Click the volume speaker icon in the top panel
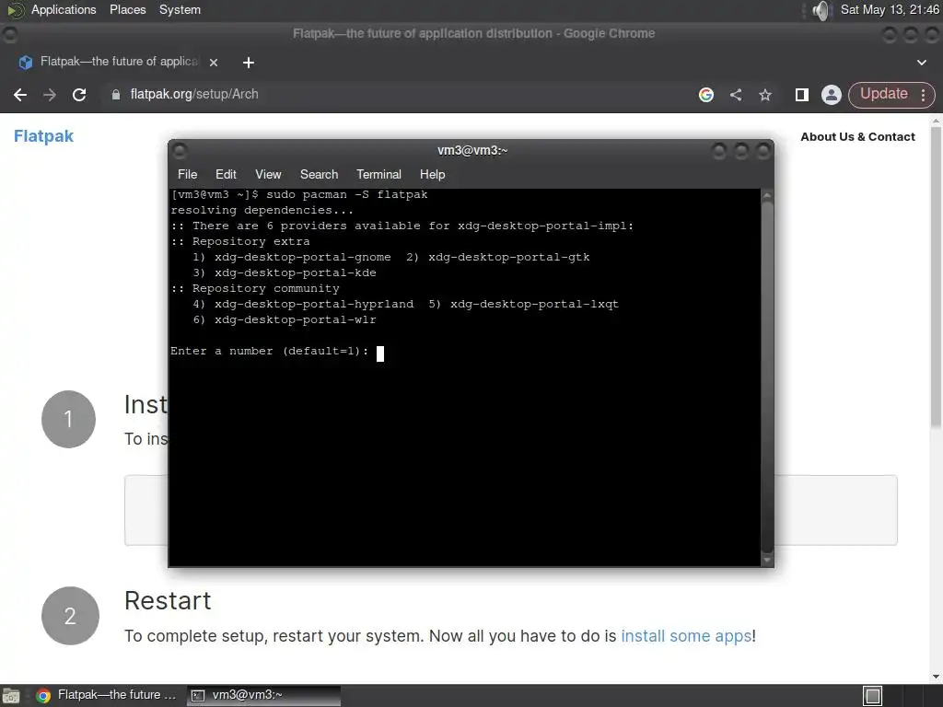 821,10
